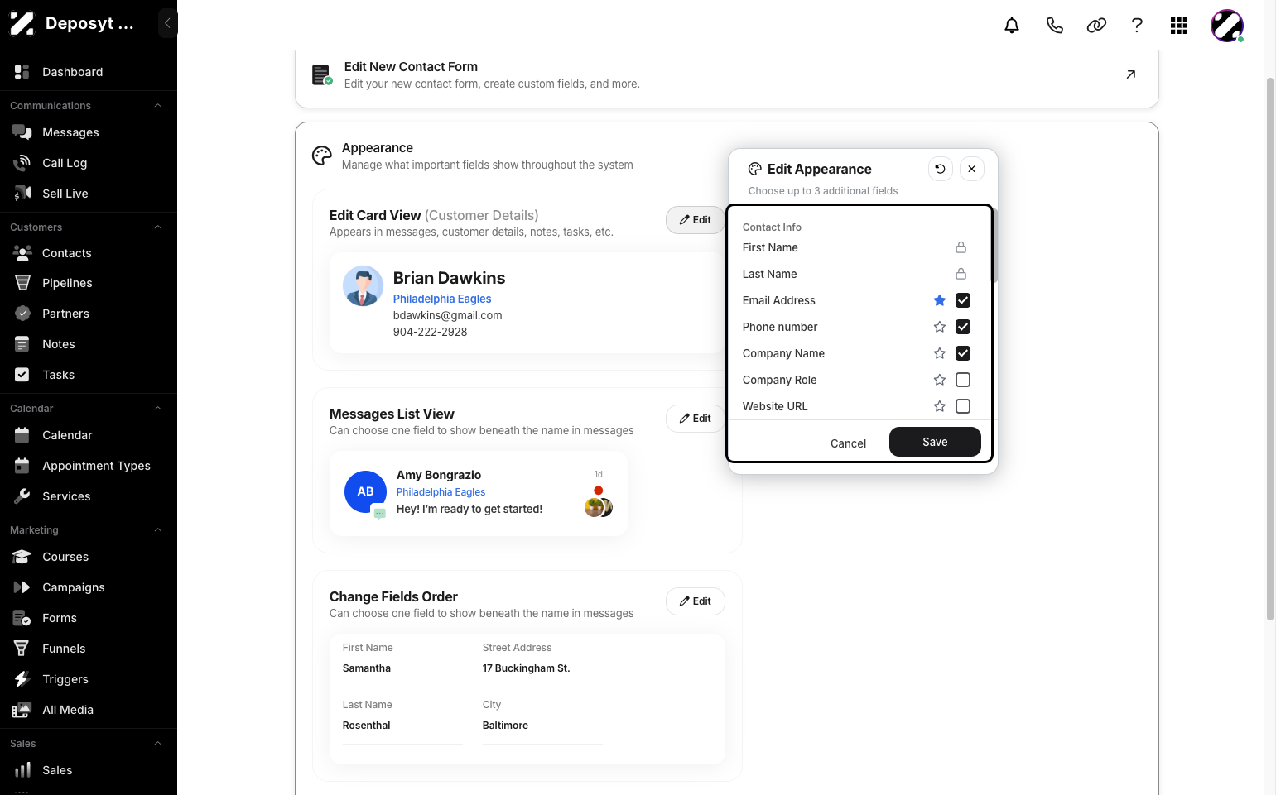Uncheck the Phone number checkbox

963,327
